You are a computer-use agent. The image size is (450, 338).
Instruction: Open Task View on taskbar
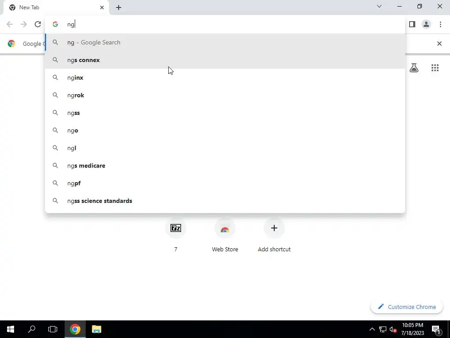(53, 329)
